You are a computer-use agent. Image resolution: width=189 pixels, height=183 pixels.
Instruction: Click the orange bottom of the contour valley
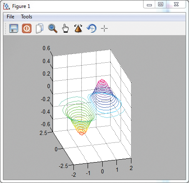[82, 133]
